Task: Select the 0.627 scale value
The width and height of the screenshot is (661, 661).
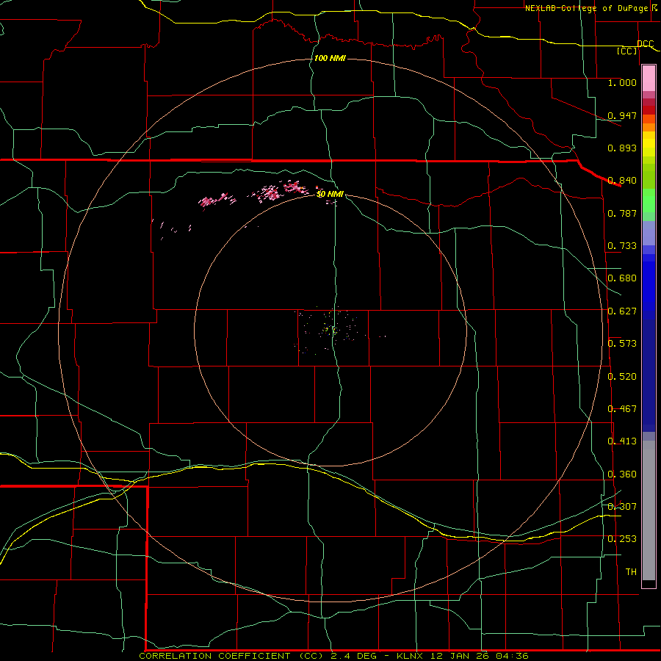Action: click(x=622, y=311)
